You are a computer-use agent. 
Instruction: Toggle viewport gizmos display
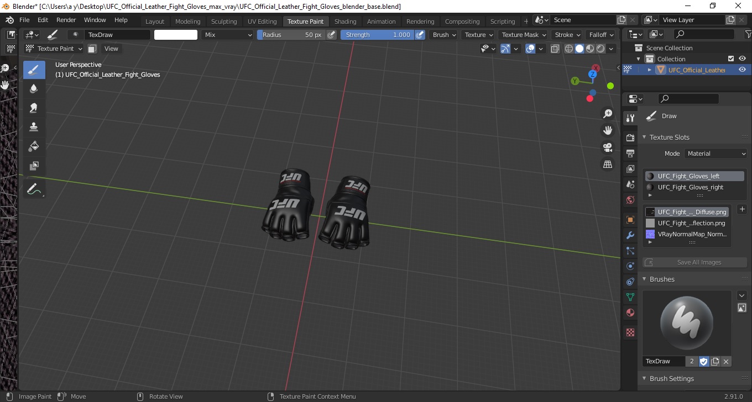tap(505, 49)
